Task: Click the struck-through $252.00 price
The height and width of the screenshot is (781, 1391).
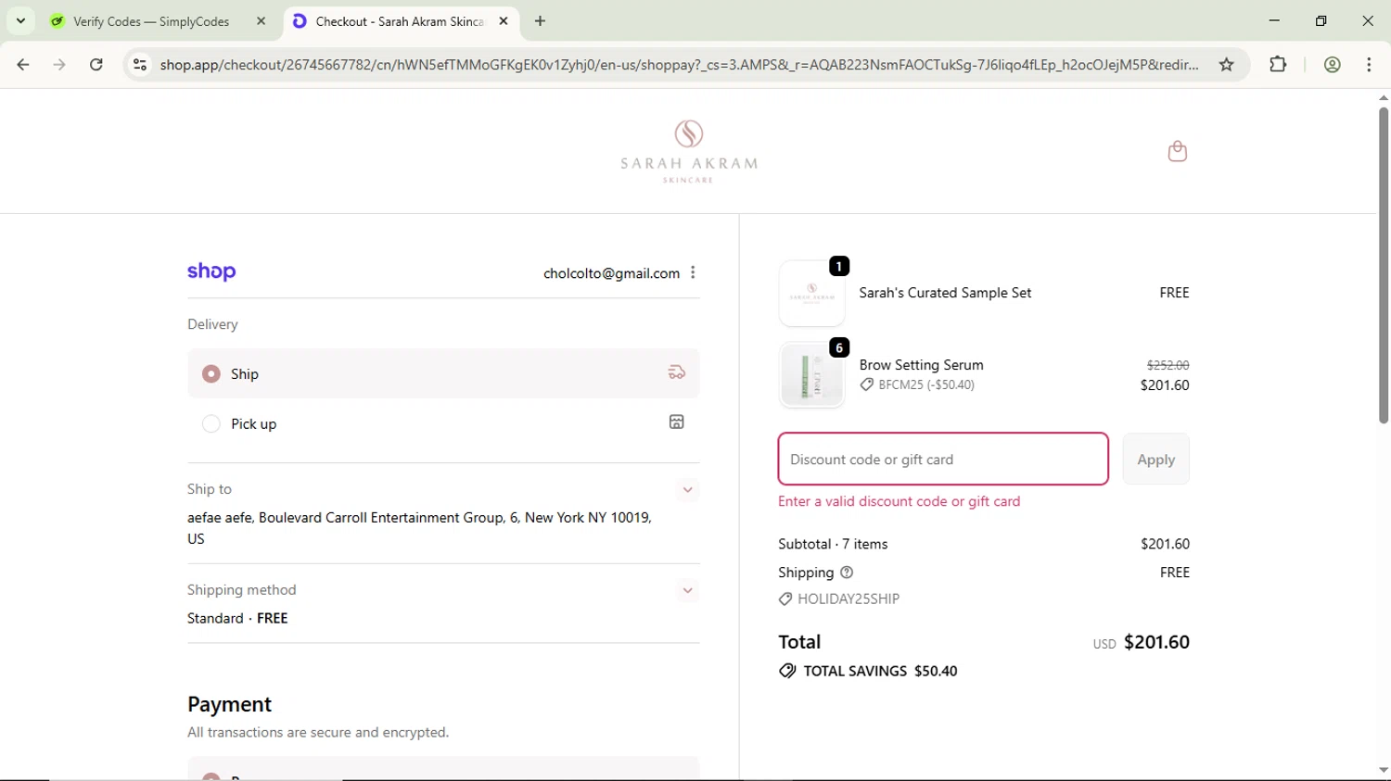Action: click(x=1168, y=365)
